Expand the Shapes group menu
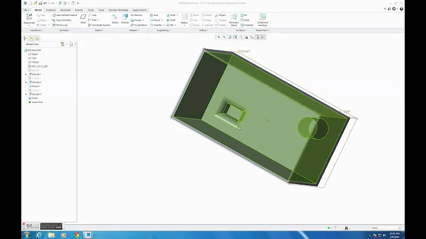 coord(134,30)
